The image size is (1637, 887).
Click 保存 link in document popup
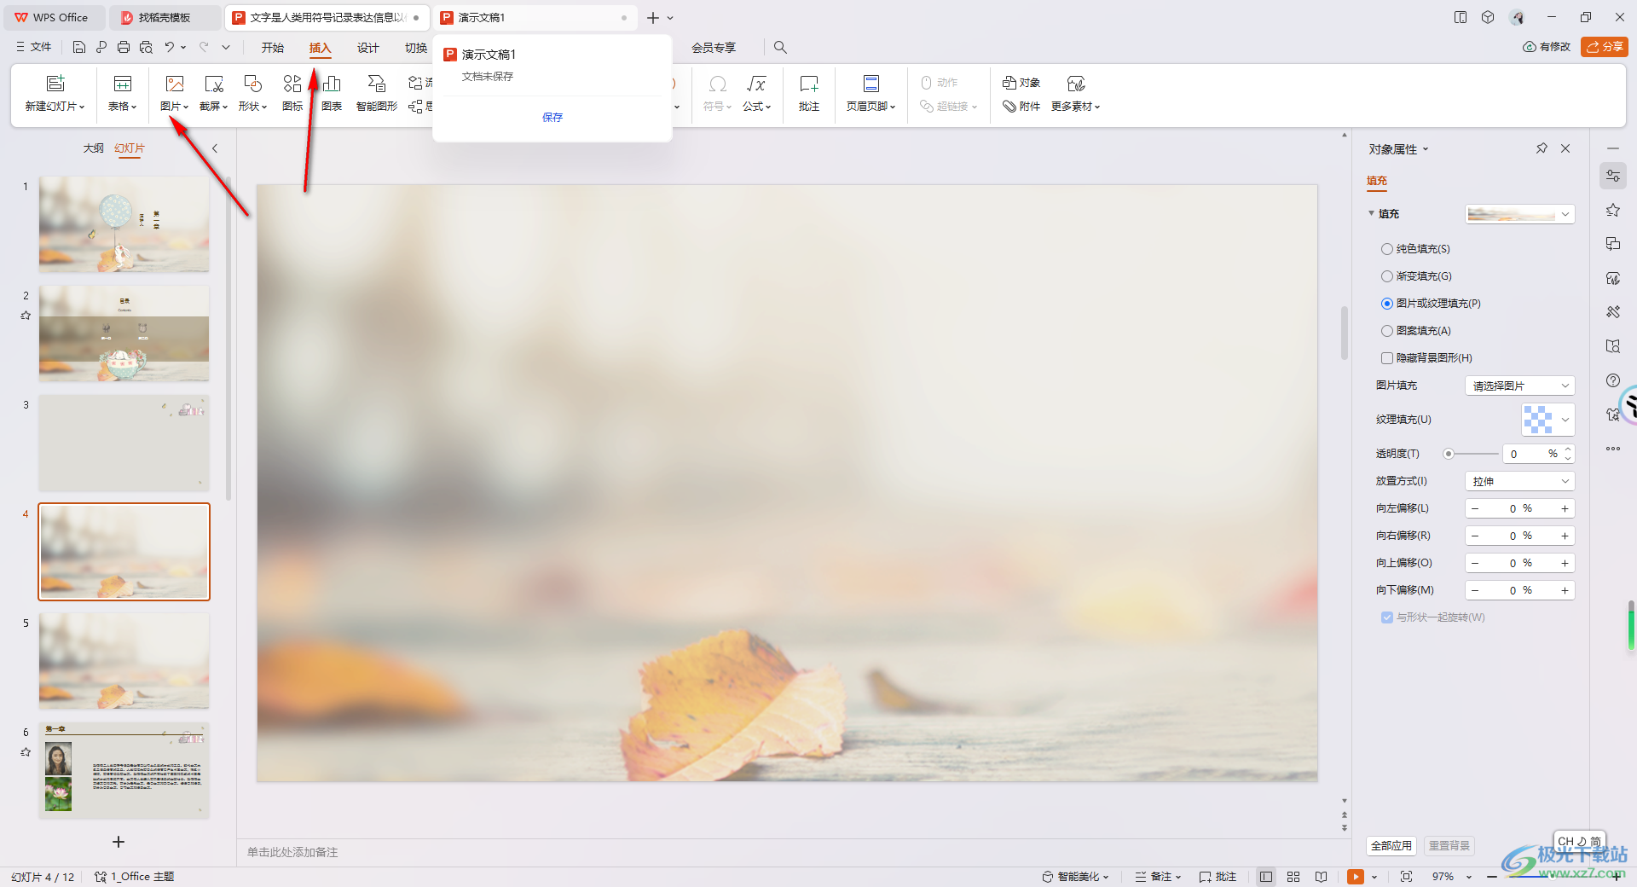tap(552, 117)
